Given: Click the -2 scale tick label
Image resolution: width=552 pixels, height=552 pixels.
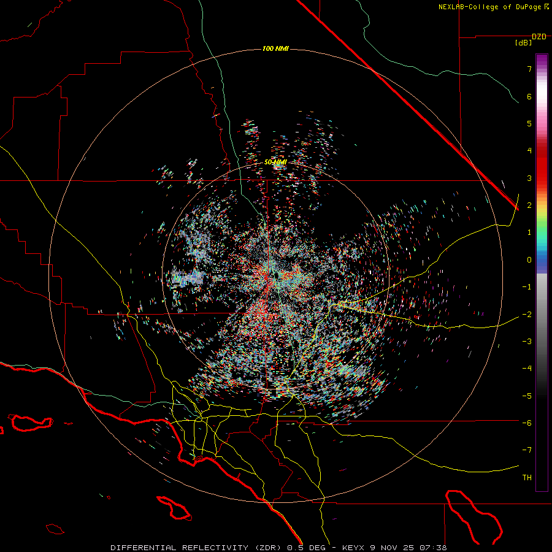Looking at the screenshot, I should coord(527,314).
